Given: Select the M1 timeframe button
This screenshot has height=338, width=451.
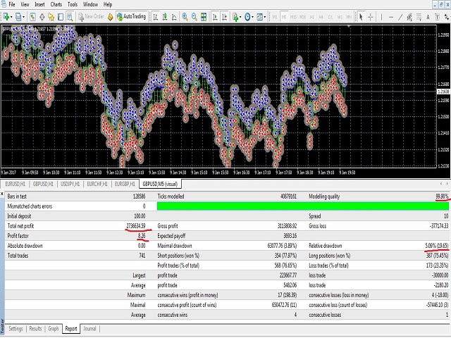Looking at the screenshot, I should pos(275,17).
